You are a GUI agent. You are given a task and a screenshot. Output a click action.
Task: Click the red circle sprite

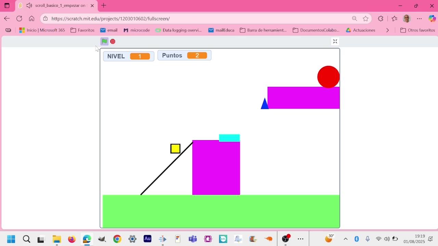(328, 77)
